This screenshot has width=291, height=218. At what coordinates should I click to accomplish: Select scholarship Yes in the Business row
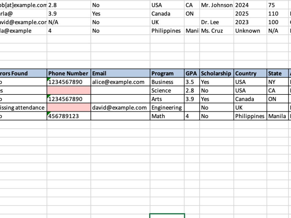coord(217,82)
